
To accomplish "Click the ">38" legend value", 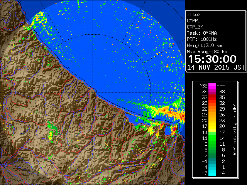I will click(203, 86).
